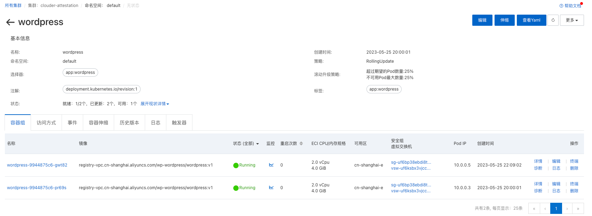Screen dimensions: 592x216
Task: Open 详情 for pod gwt82
Action: pos(538,161)
